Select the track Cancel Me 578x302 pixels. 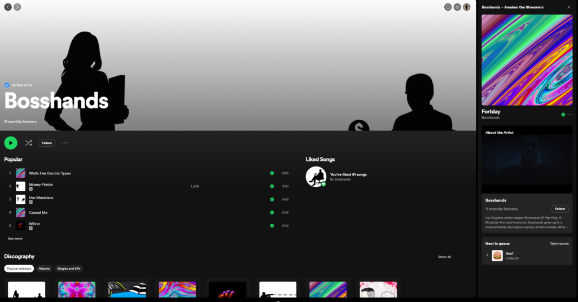(38, 212)
